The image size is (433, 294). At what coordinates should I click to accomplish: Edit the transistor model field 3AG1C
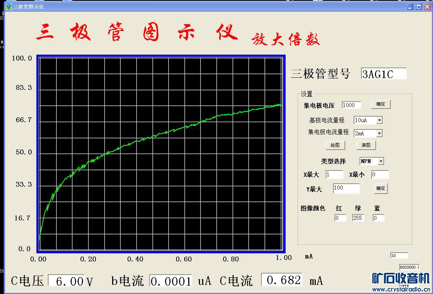[x=384, y=74]
